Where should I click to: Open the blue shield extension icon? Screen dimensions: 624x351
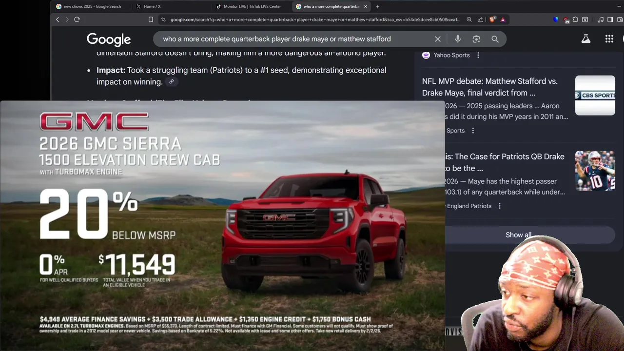[556, 19]
